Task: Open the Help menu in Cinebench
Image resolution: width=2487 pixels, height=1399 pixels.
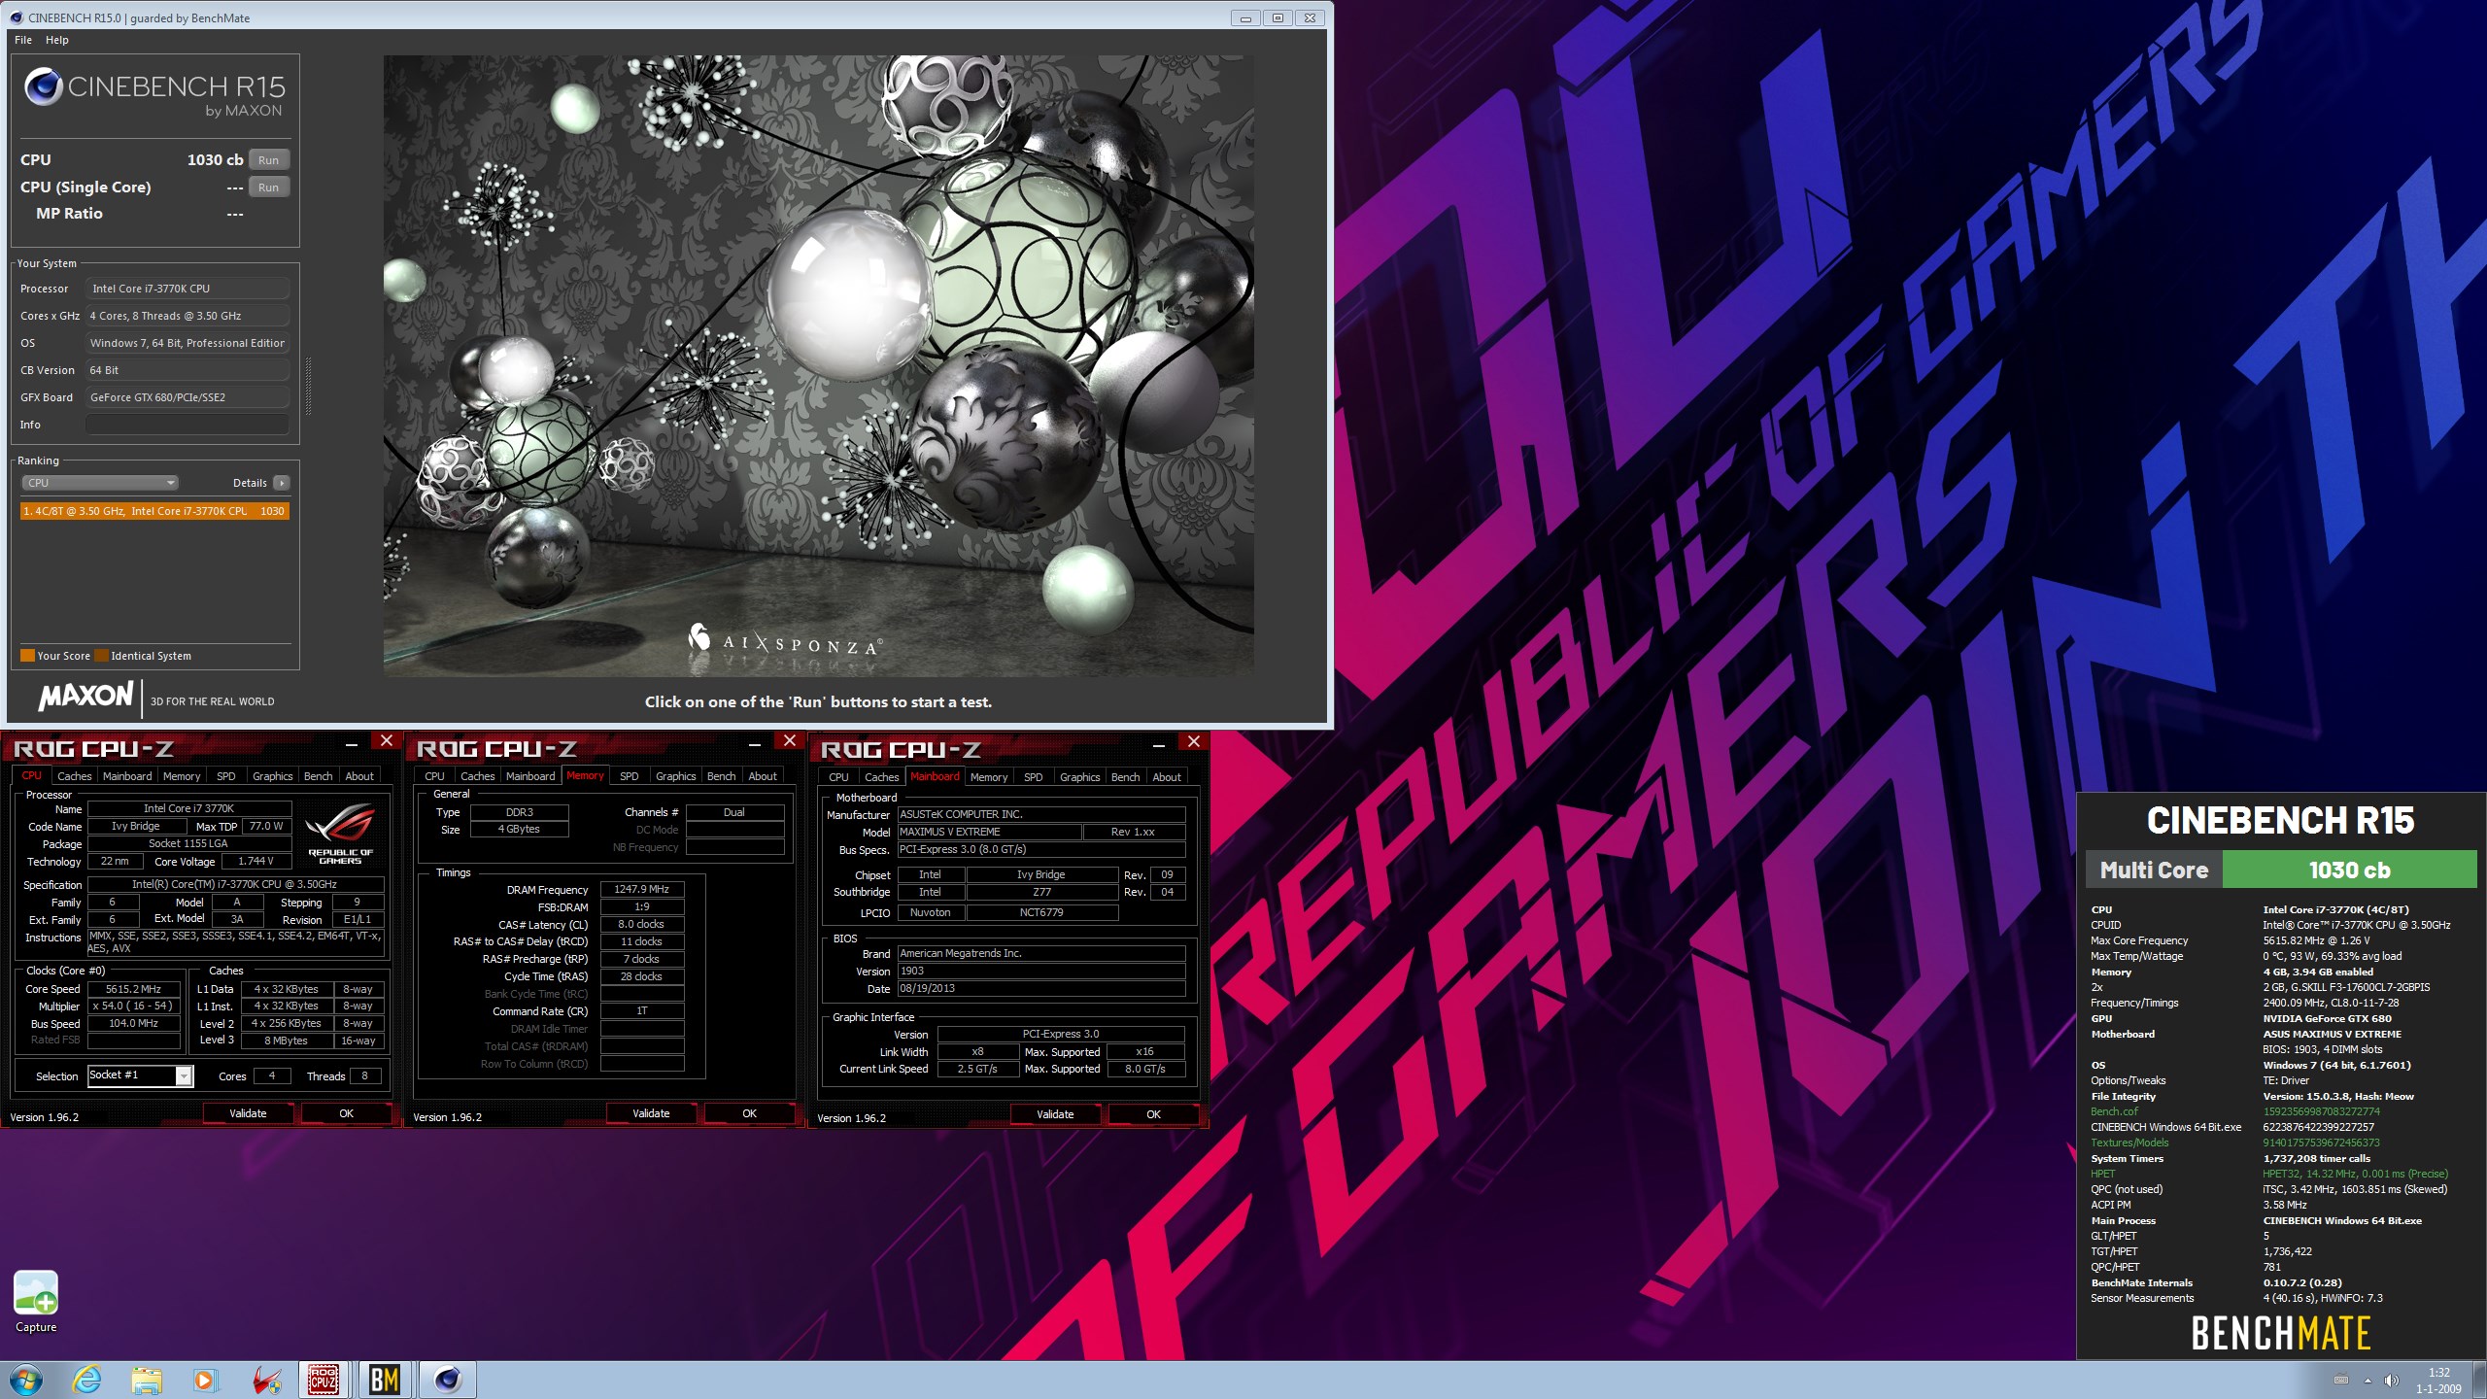Action: pyautogui.click(x=57, y=40)
